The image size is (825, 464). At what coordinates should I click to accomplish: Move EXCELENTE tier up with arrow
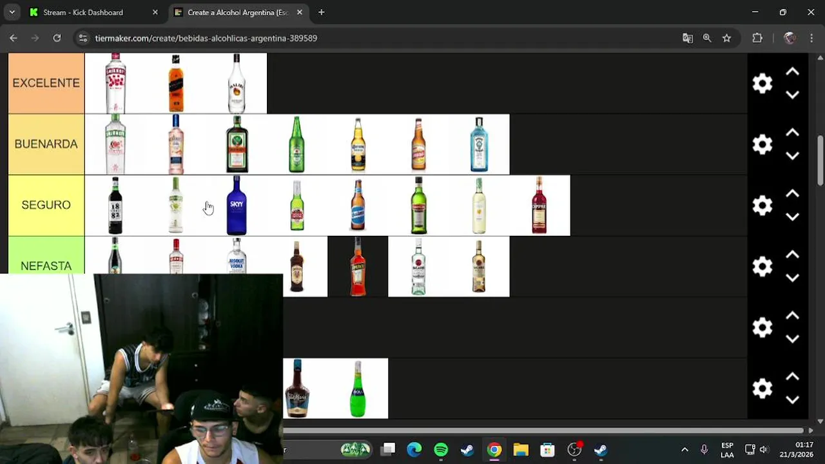pyautogui.click(x=793, y=72)
